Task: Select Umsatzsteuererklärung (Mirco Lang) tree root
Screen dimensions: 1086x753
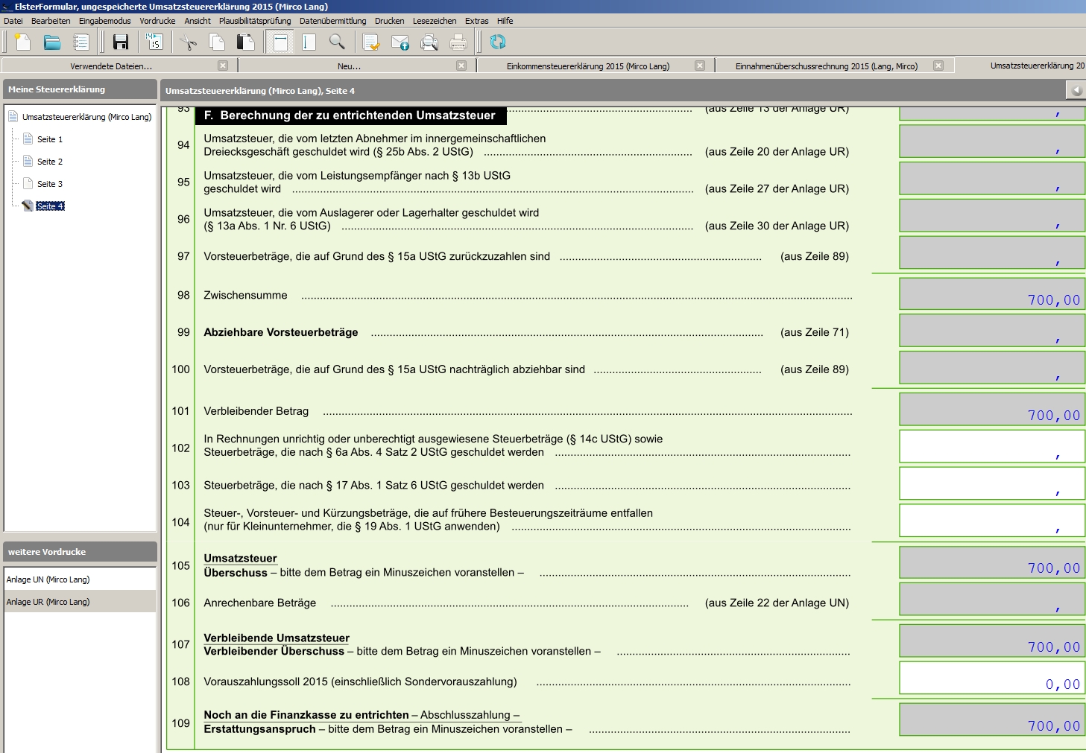Action: 86,117
